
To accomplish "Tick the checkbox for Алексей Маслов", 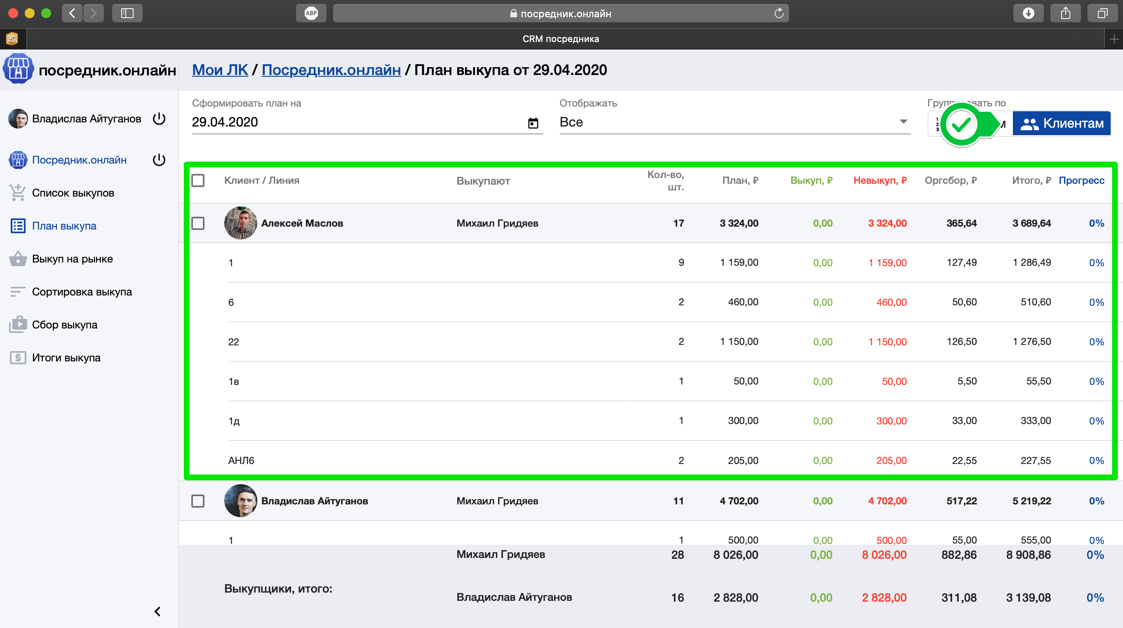I will pos(198,223).
